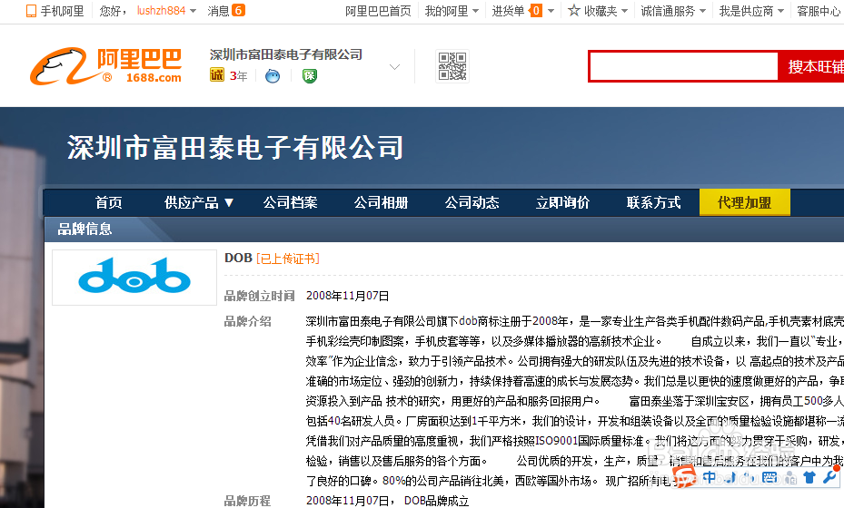The image size is (844, 508).
Task: Select the yellow 代理加盟 tab
Action: [744, 202]
